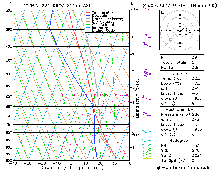
Task: Click the Mixing Ratio (g/kg) vertical label
Action: 137,98
